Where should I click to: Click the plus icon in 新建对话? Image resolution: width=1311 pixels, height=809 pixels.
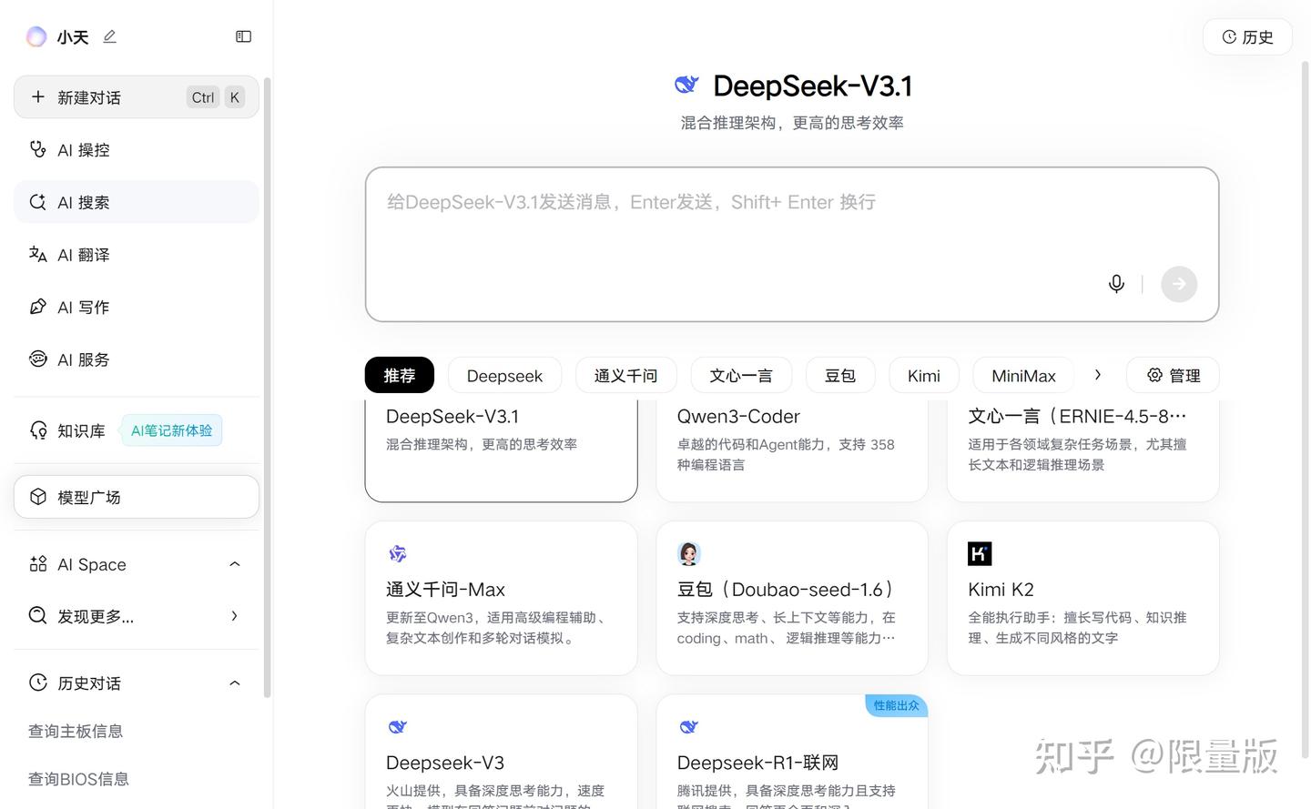tap(37, 96)
